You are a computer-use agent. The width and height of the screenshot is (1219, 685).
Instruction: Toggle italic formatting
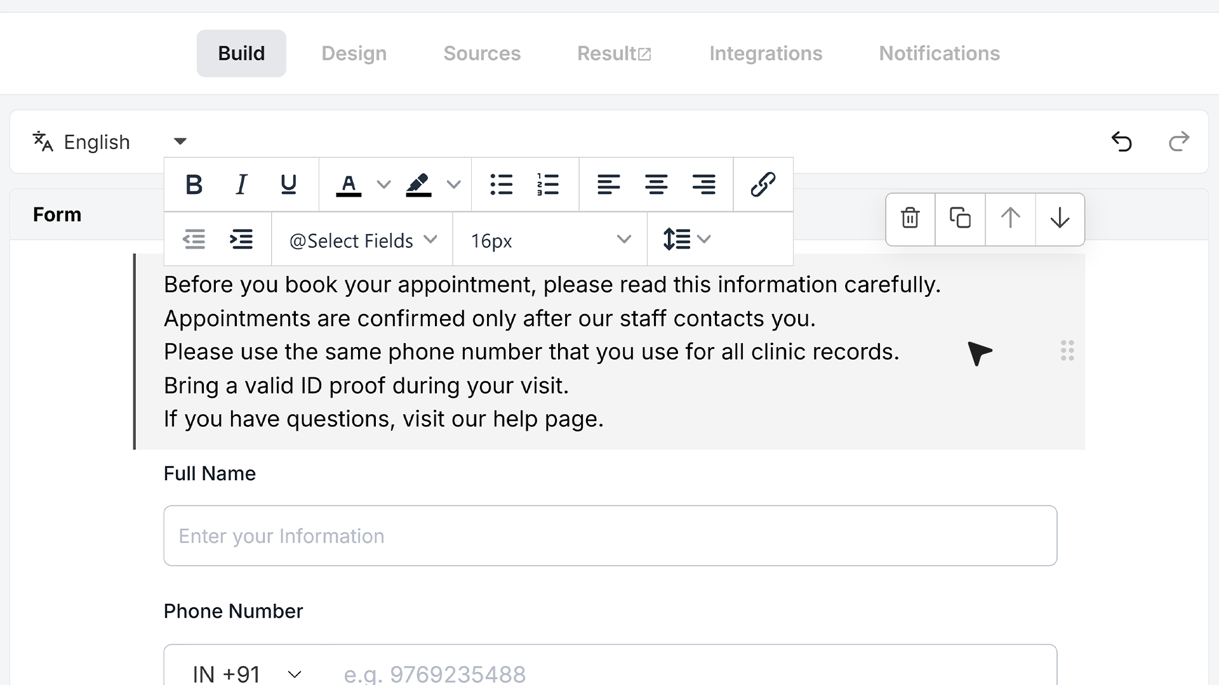click(241, 185)
